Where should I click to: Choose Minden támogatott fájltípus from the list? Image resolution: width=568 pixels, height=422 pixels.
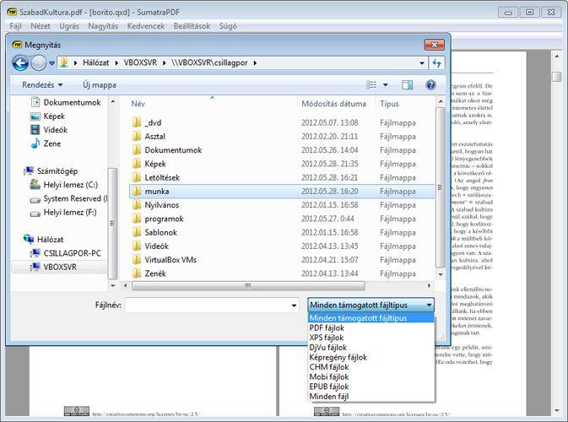[371, 318]
